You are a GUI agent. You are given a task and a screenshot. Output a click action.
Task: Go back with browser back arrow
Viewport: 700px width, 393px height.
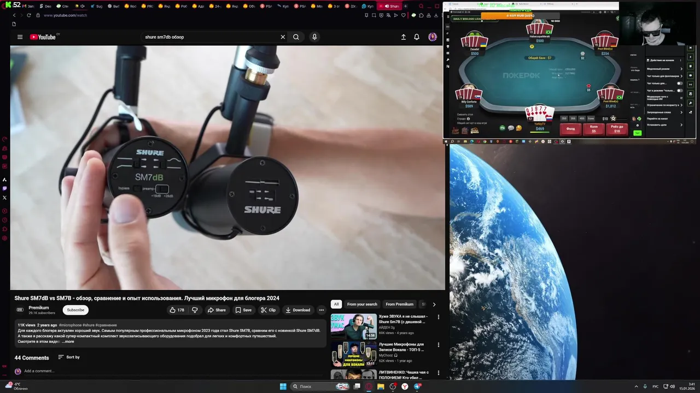[x=14, y=15]
